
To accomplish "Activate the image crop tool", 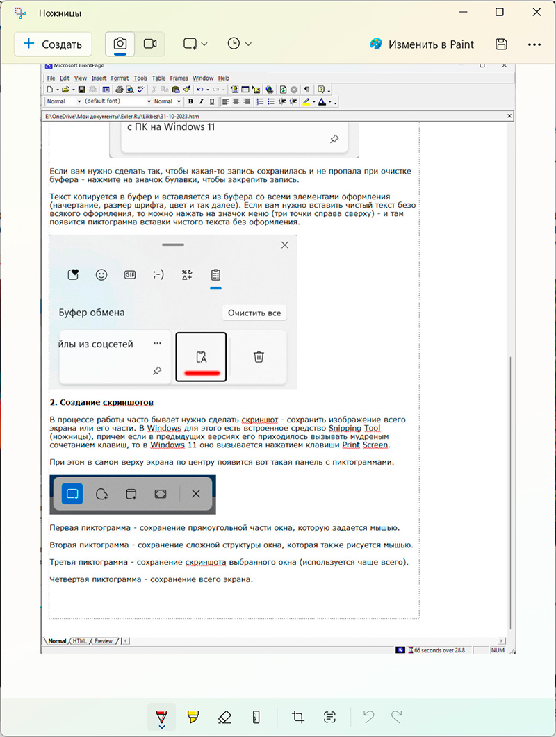I will coord(298,717).
